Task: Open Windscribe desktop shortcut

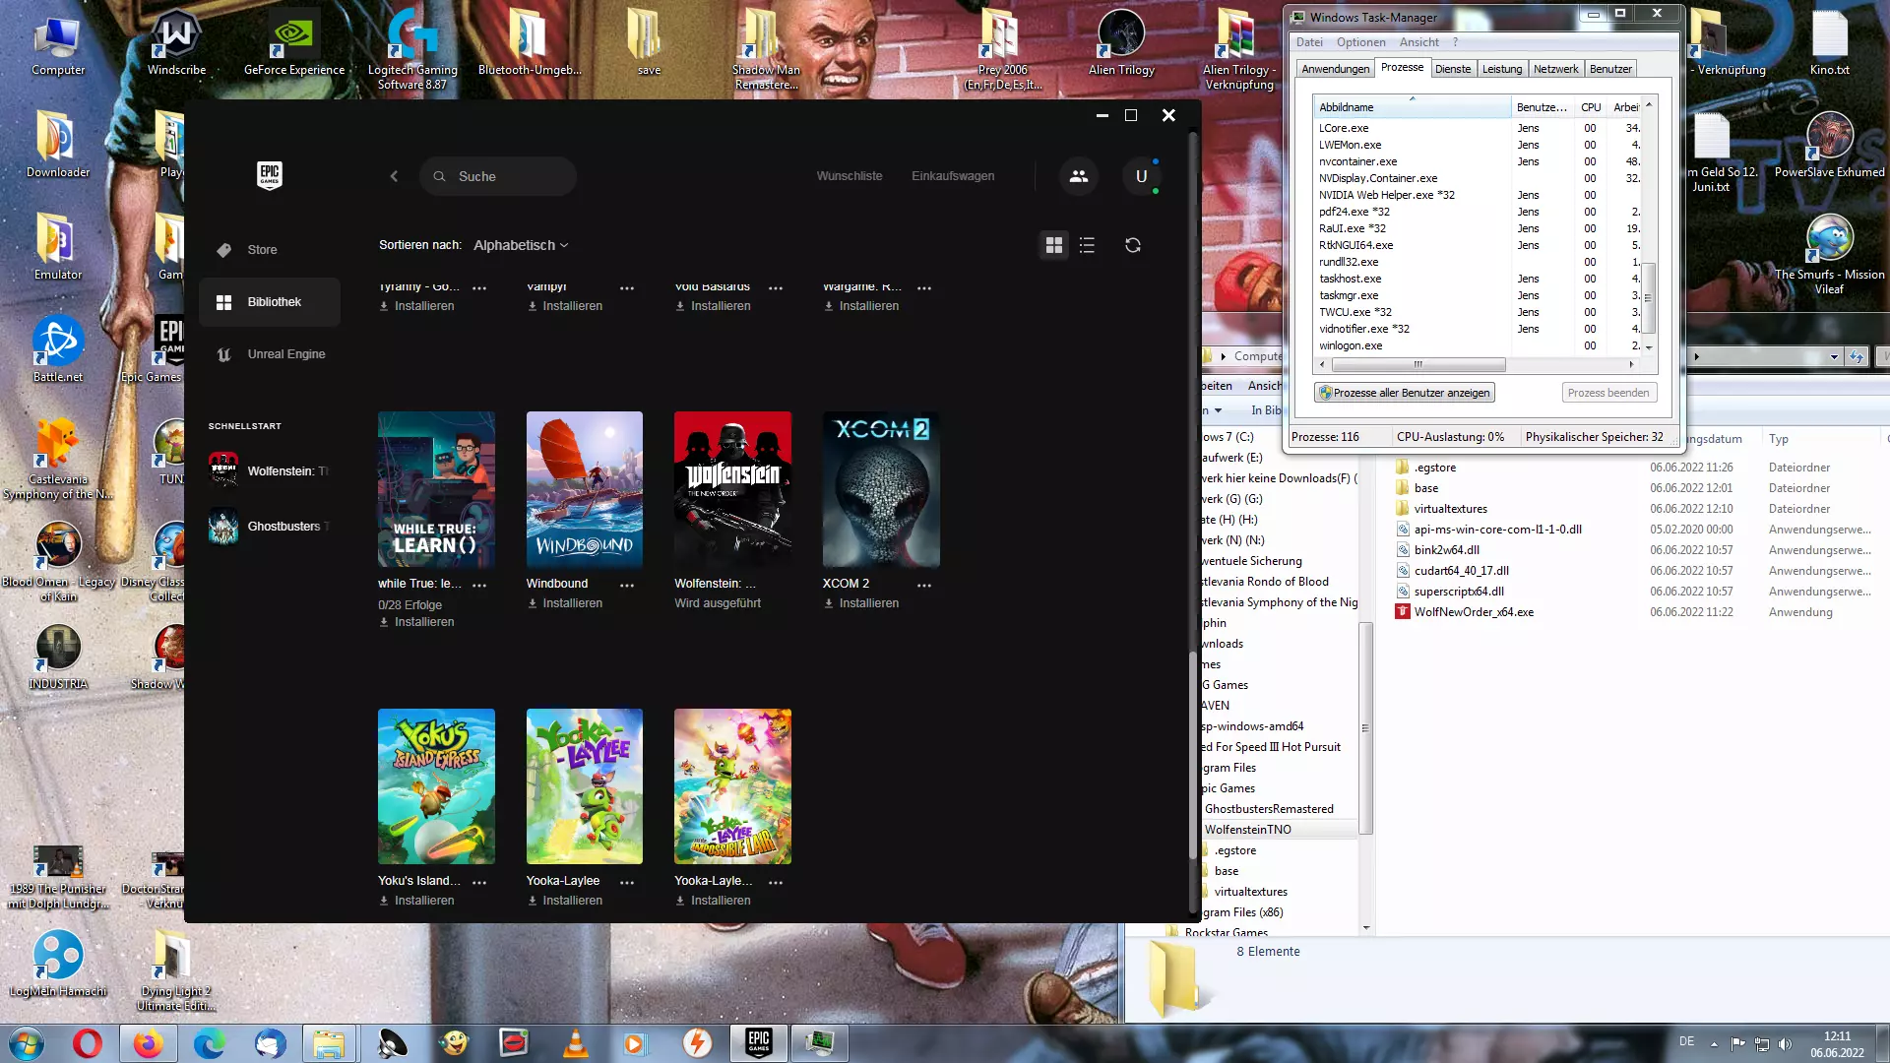Action: (177, 46)
